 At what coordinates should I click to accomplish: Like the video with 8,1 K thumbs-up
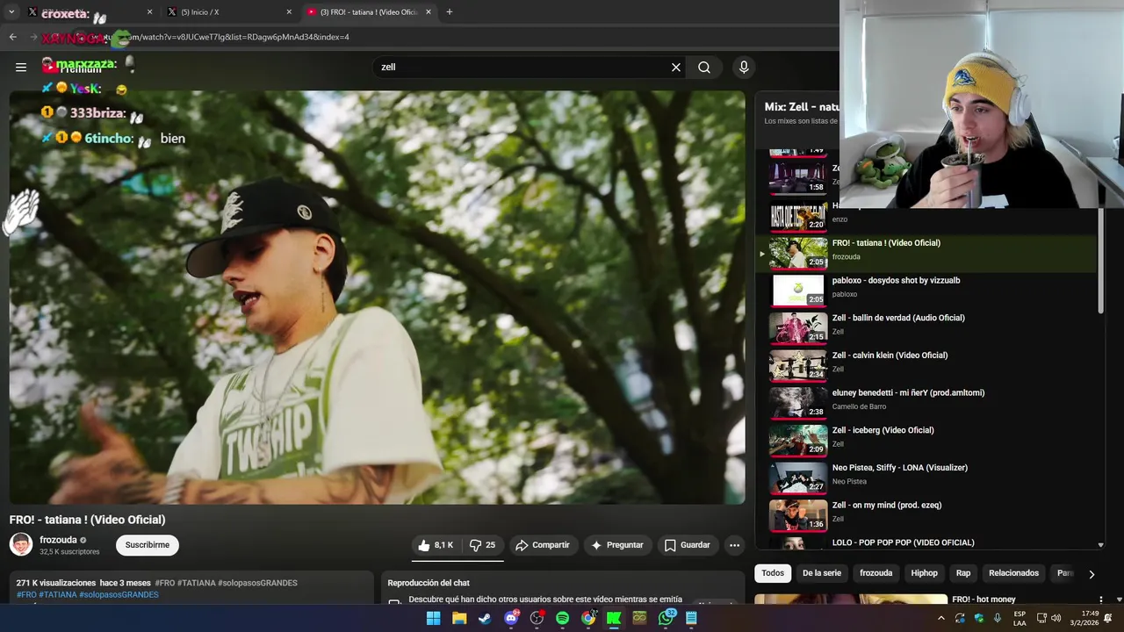436,545
